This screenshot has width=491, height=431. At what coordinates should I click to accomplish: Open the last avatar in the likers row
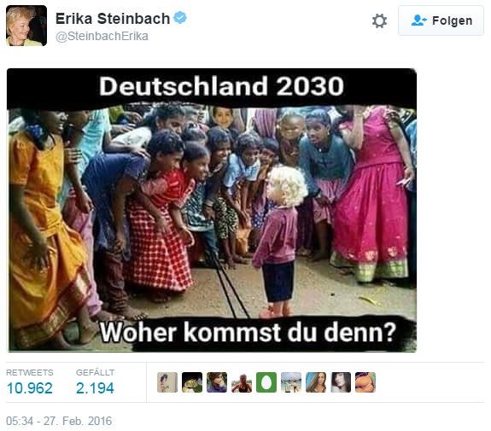pyautogui.click(x=365, y=382)
